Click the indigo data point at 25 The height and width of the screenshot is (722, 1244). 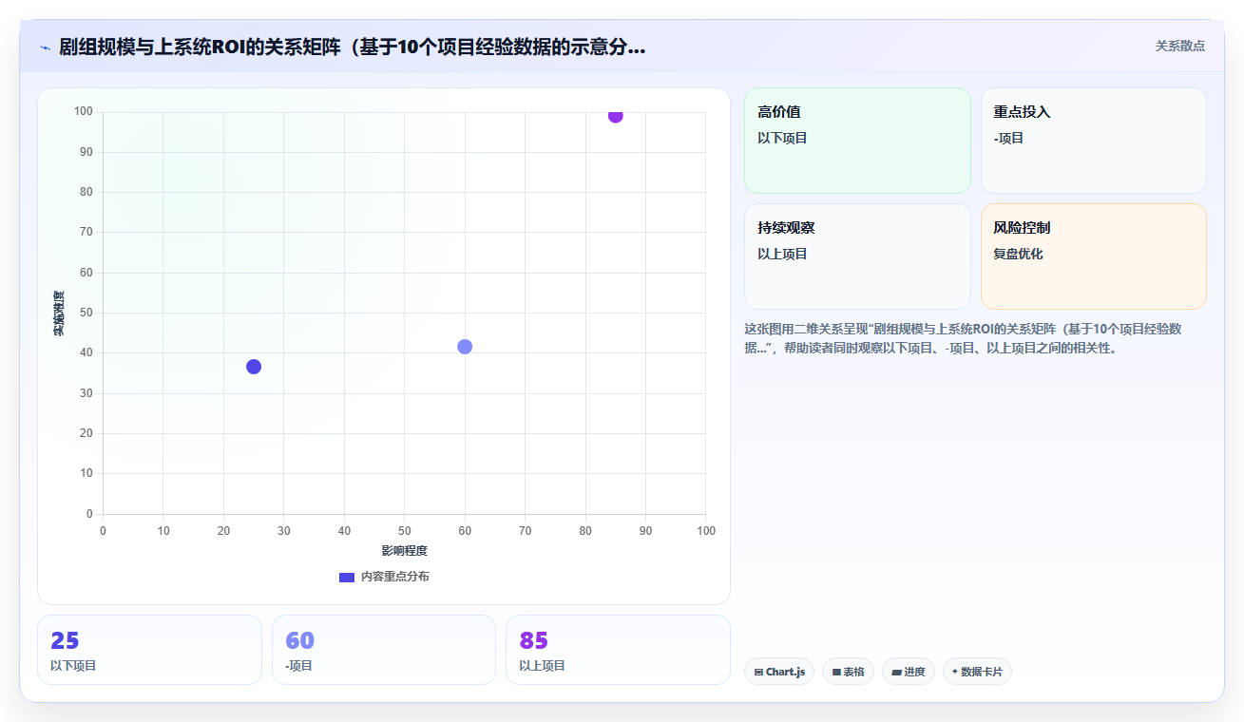[x=253, y=367]
